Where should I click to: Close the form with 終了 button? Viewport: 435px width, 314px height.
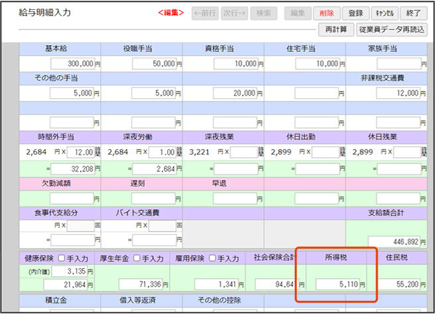click(412, 13)
